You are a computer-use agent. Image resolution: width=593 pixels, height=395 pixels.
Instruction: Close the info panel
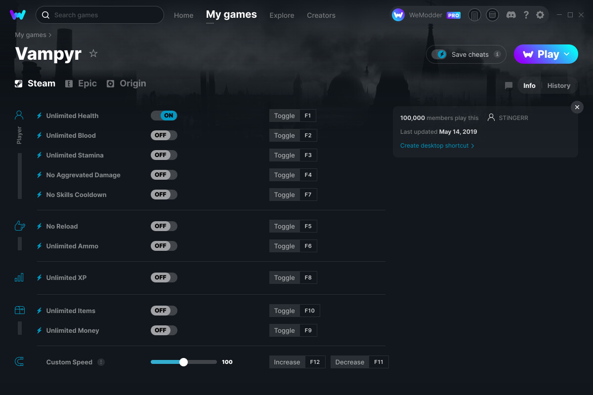click(577, 107)
